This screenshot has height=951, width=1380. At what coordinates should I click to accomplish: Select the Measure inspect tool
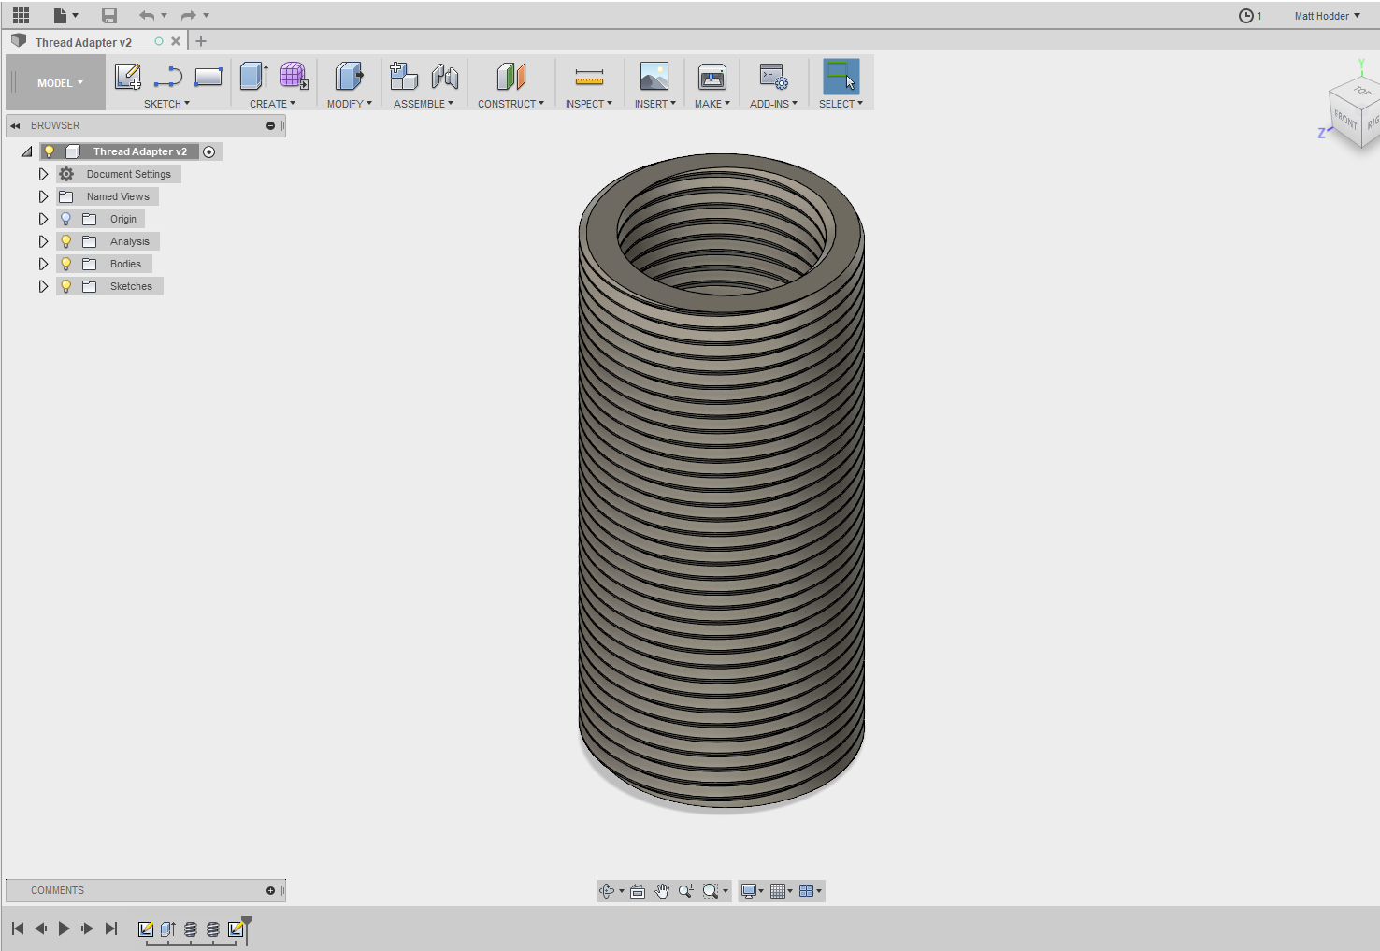[589, 77]
